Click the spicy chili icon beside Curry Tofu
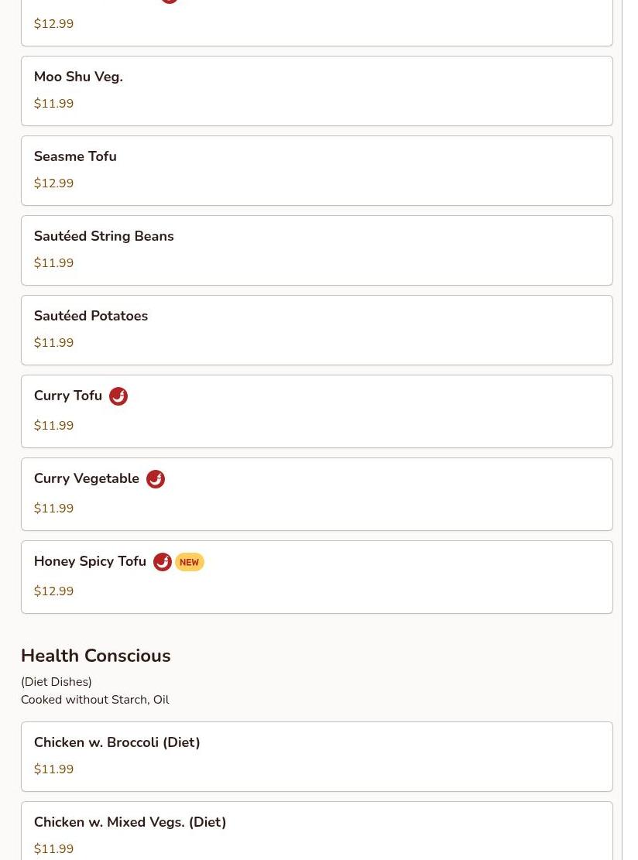Viewport: 638px width, 860px height. pyautogui.click(x=118, y=396)
